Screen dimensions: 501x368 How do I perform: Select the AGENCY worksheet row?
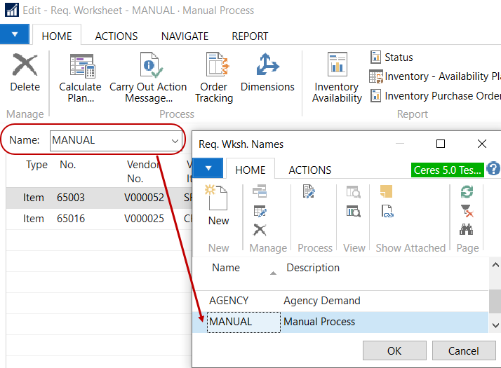229,301
